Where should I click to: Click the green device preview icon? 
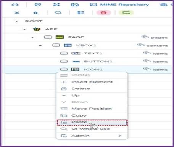[126, 13]
